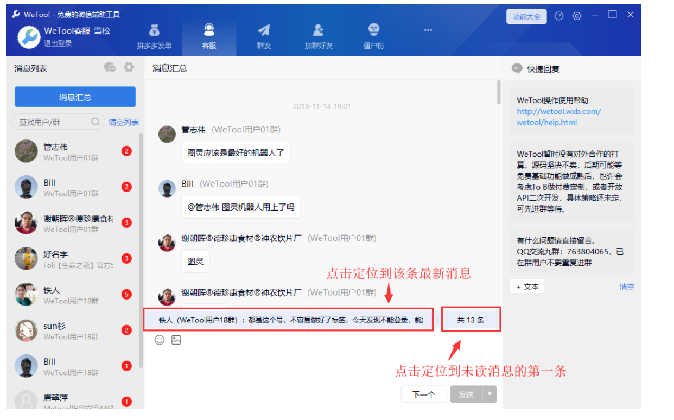The image size is (674, 420).
Task: Open the emoji smiley picker
Action: click(x=160, y=340)
